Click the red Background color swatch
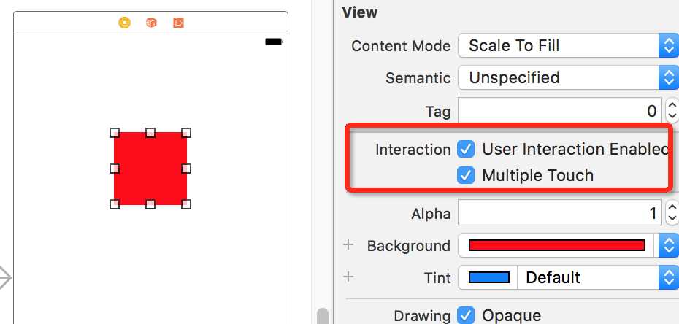The height and width of the screenshot is (324, 679). (x=557, y=245)
